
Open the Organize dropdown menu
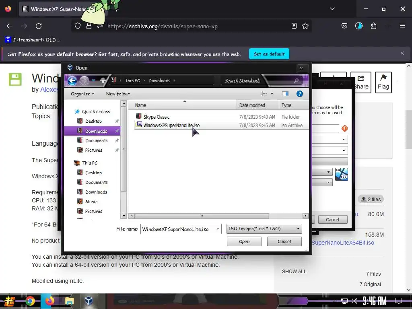coord(82,94)
